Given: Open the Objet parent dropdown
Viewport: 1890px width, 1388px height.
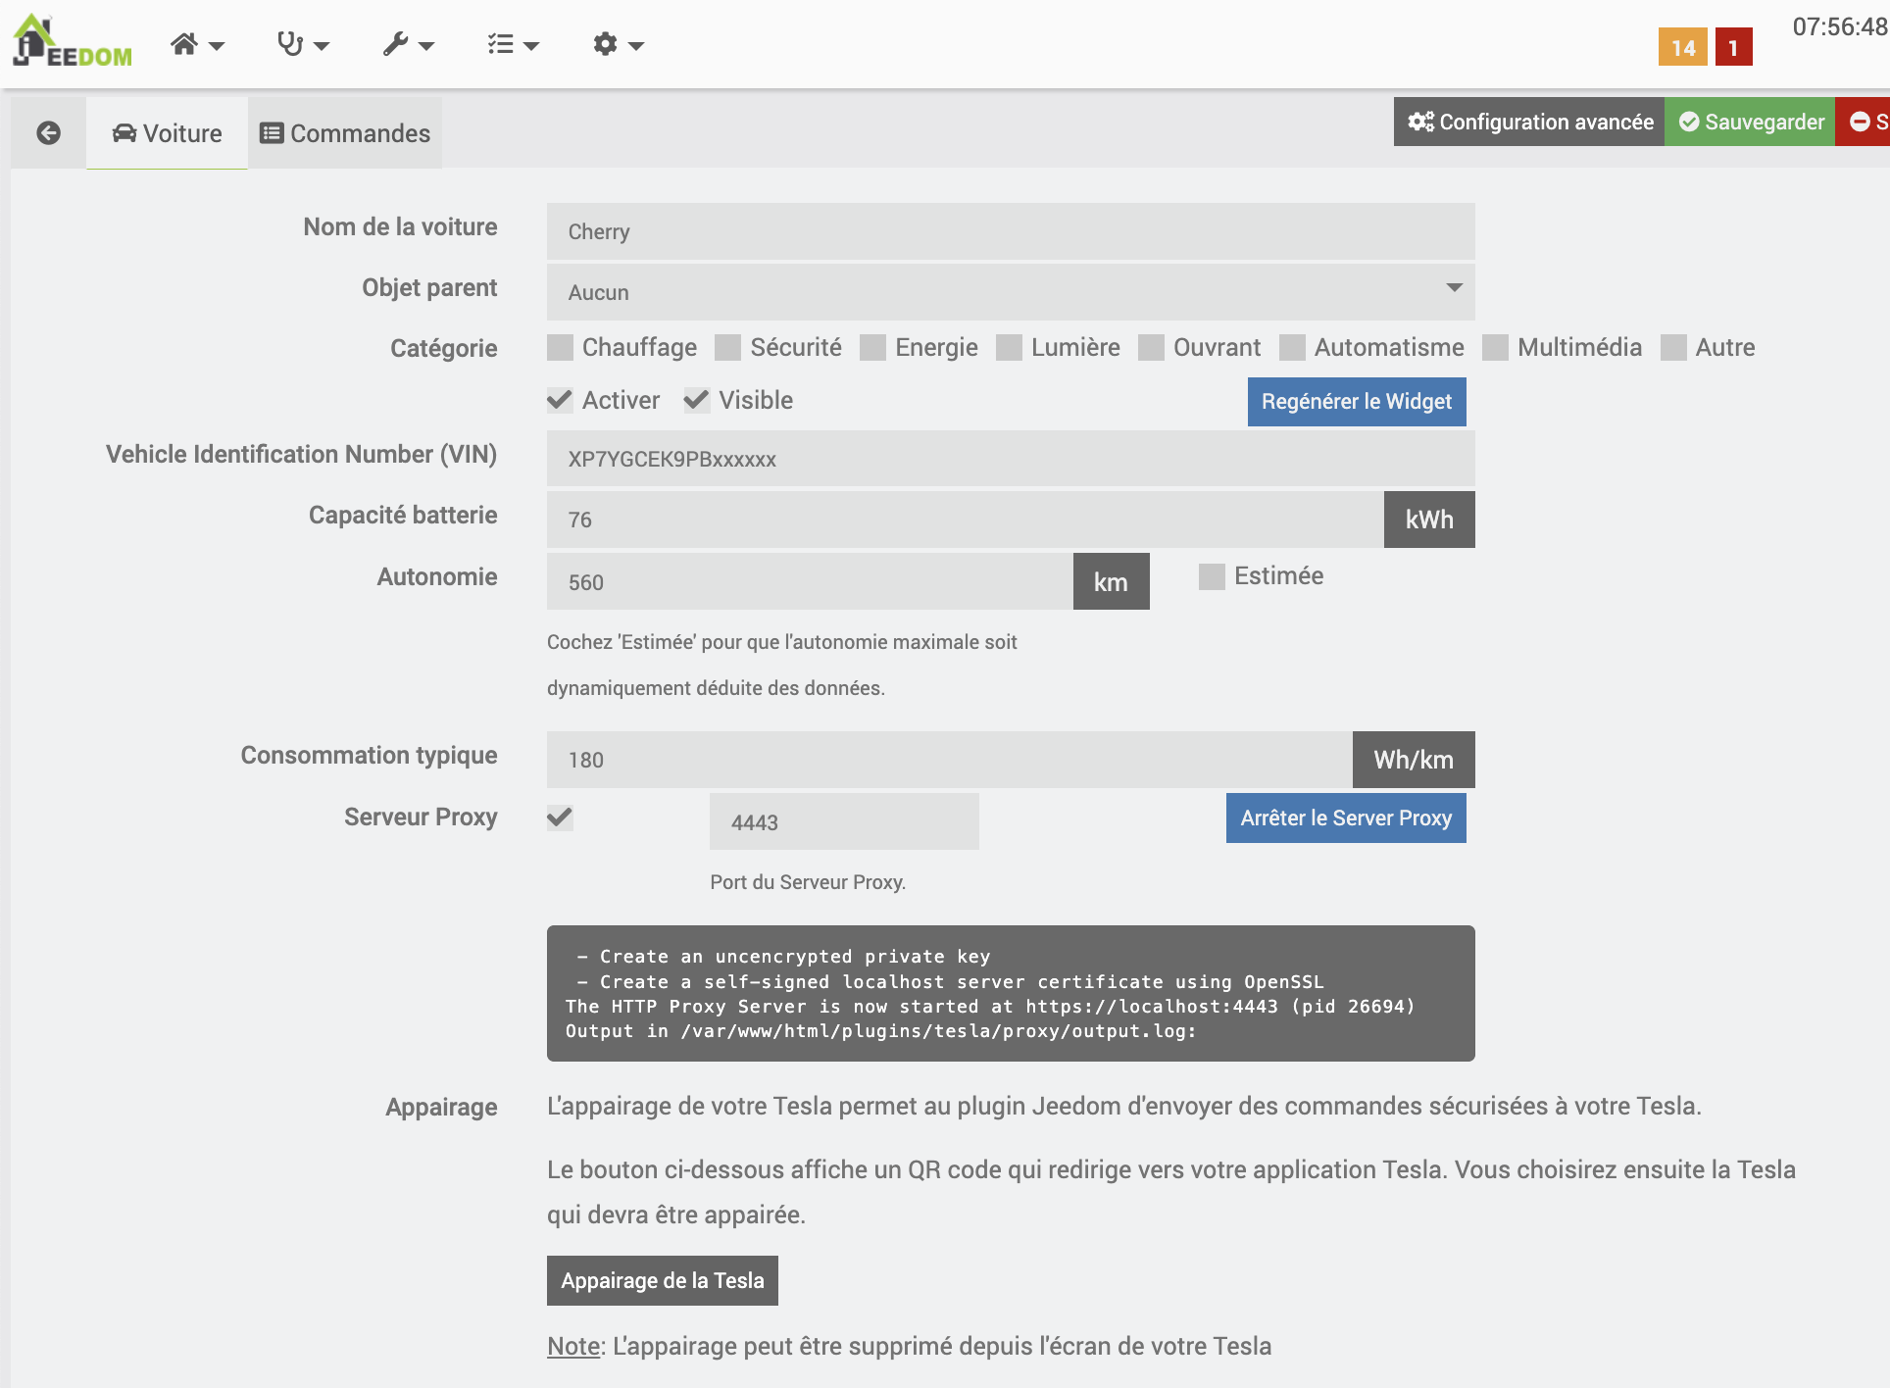Looking at the screenshot, I should coord(1011,291).
